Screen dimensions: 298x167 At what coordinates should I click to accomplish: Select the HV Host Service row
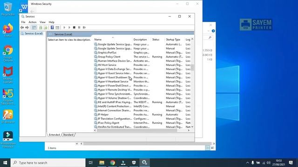pos(142,65)
